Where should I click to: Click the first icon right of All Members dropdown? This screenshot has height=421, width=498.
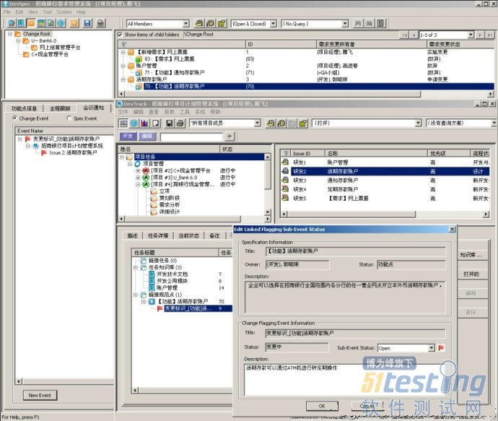199,24
